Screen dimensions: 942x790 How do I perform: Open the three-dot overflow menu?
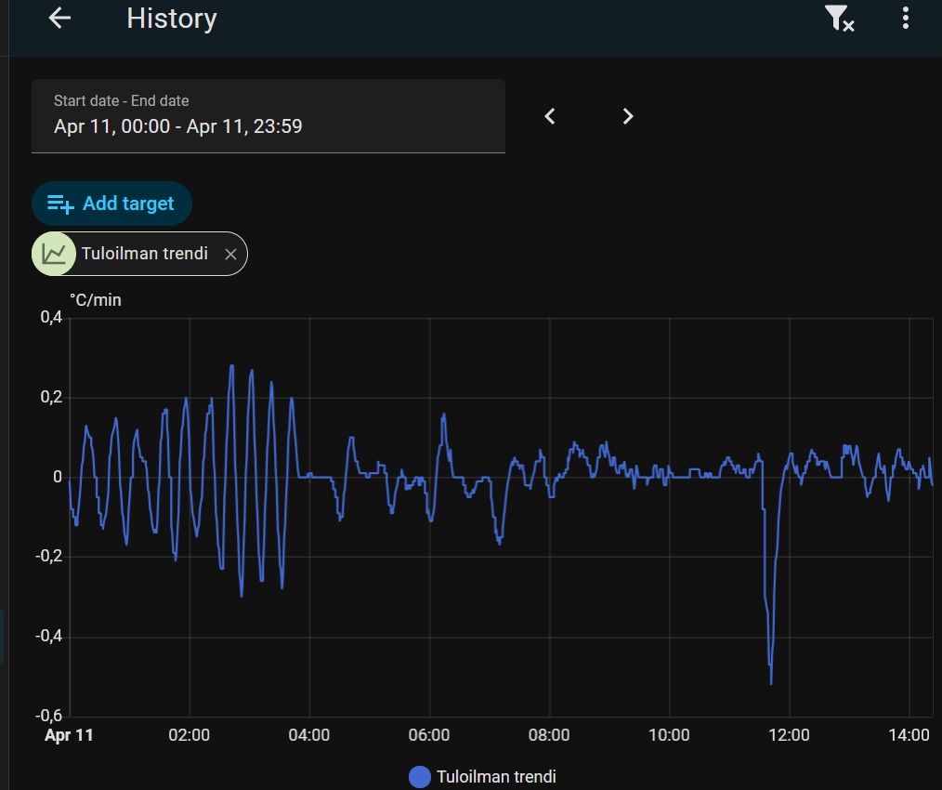[x=906, y=19]
